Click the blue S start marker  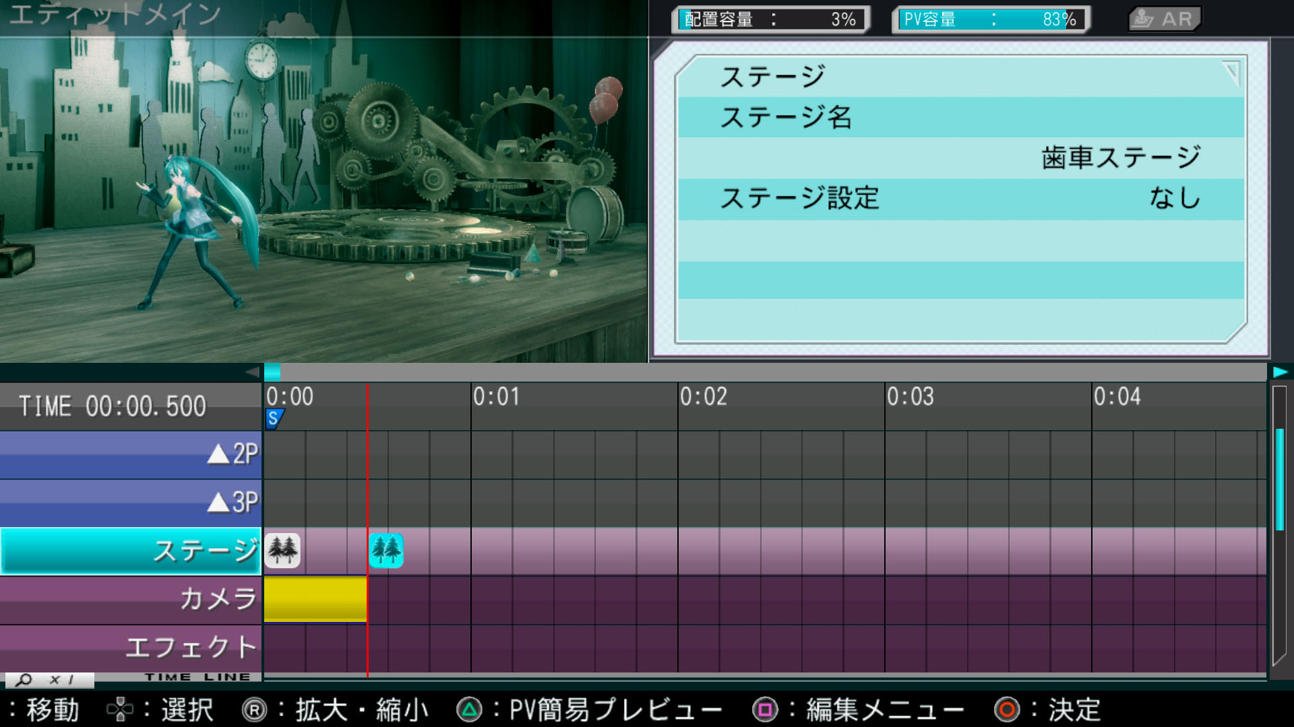point(274,419)
